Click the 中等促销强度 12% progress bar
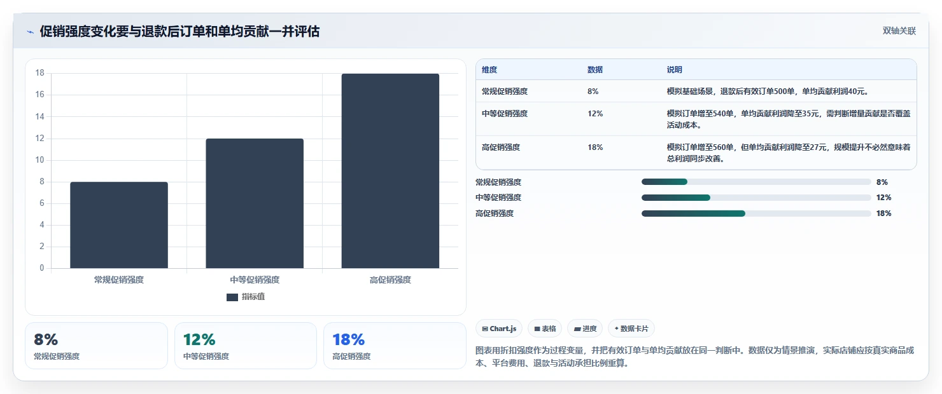This screenshot has height=394, width=942. coord(756,198)
